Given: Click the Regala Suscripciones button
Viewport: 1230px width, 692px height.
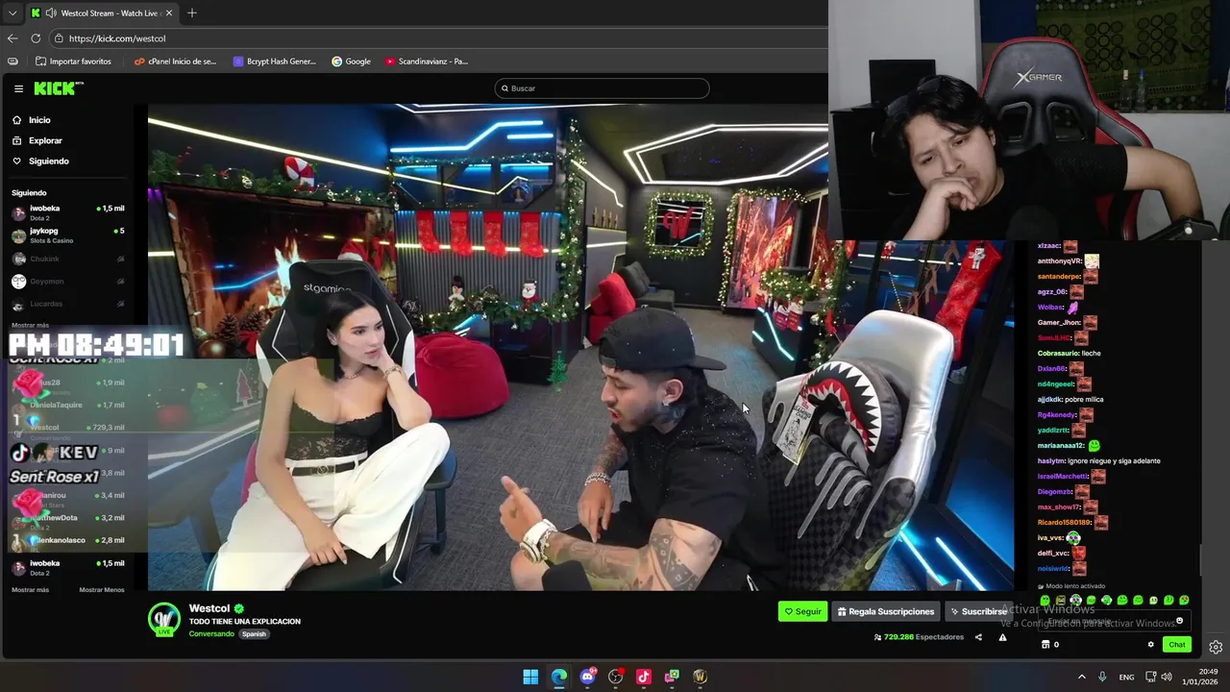Looking at the screenshot, I should [x=885, y=611].
